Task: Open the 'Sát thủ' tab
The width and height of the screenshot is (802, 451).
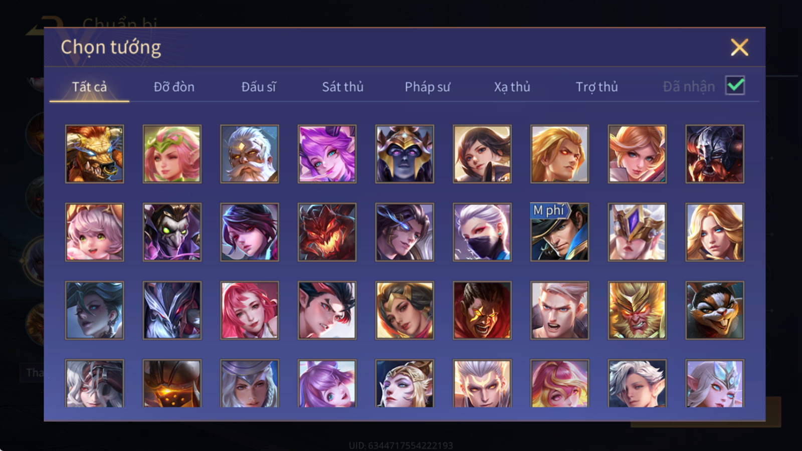Action: pos(343,87)
